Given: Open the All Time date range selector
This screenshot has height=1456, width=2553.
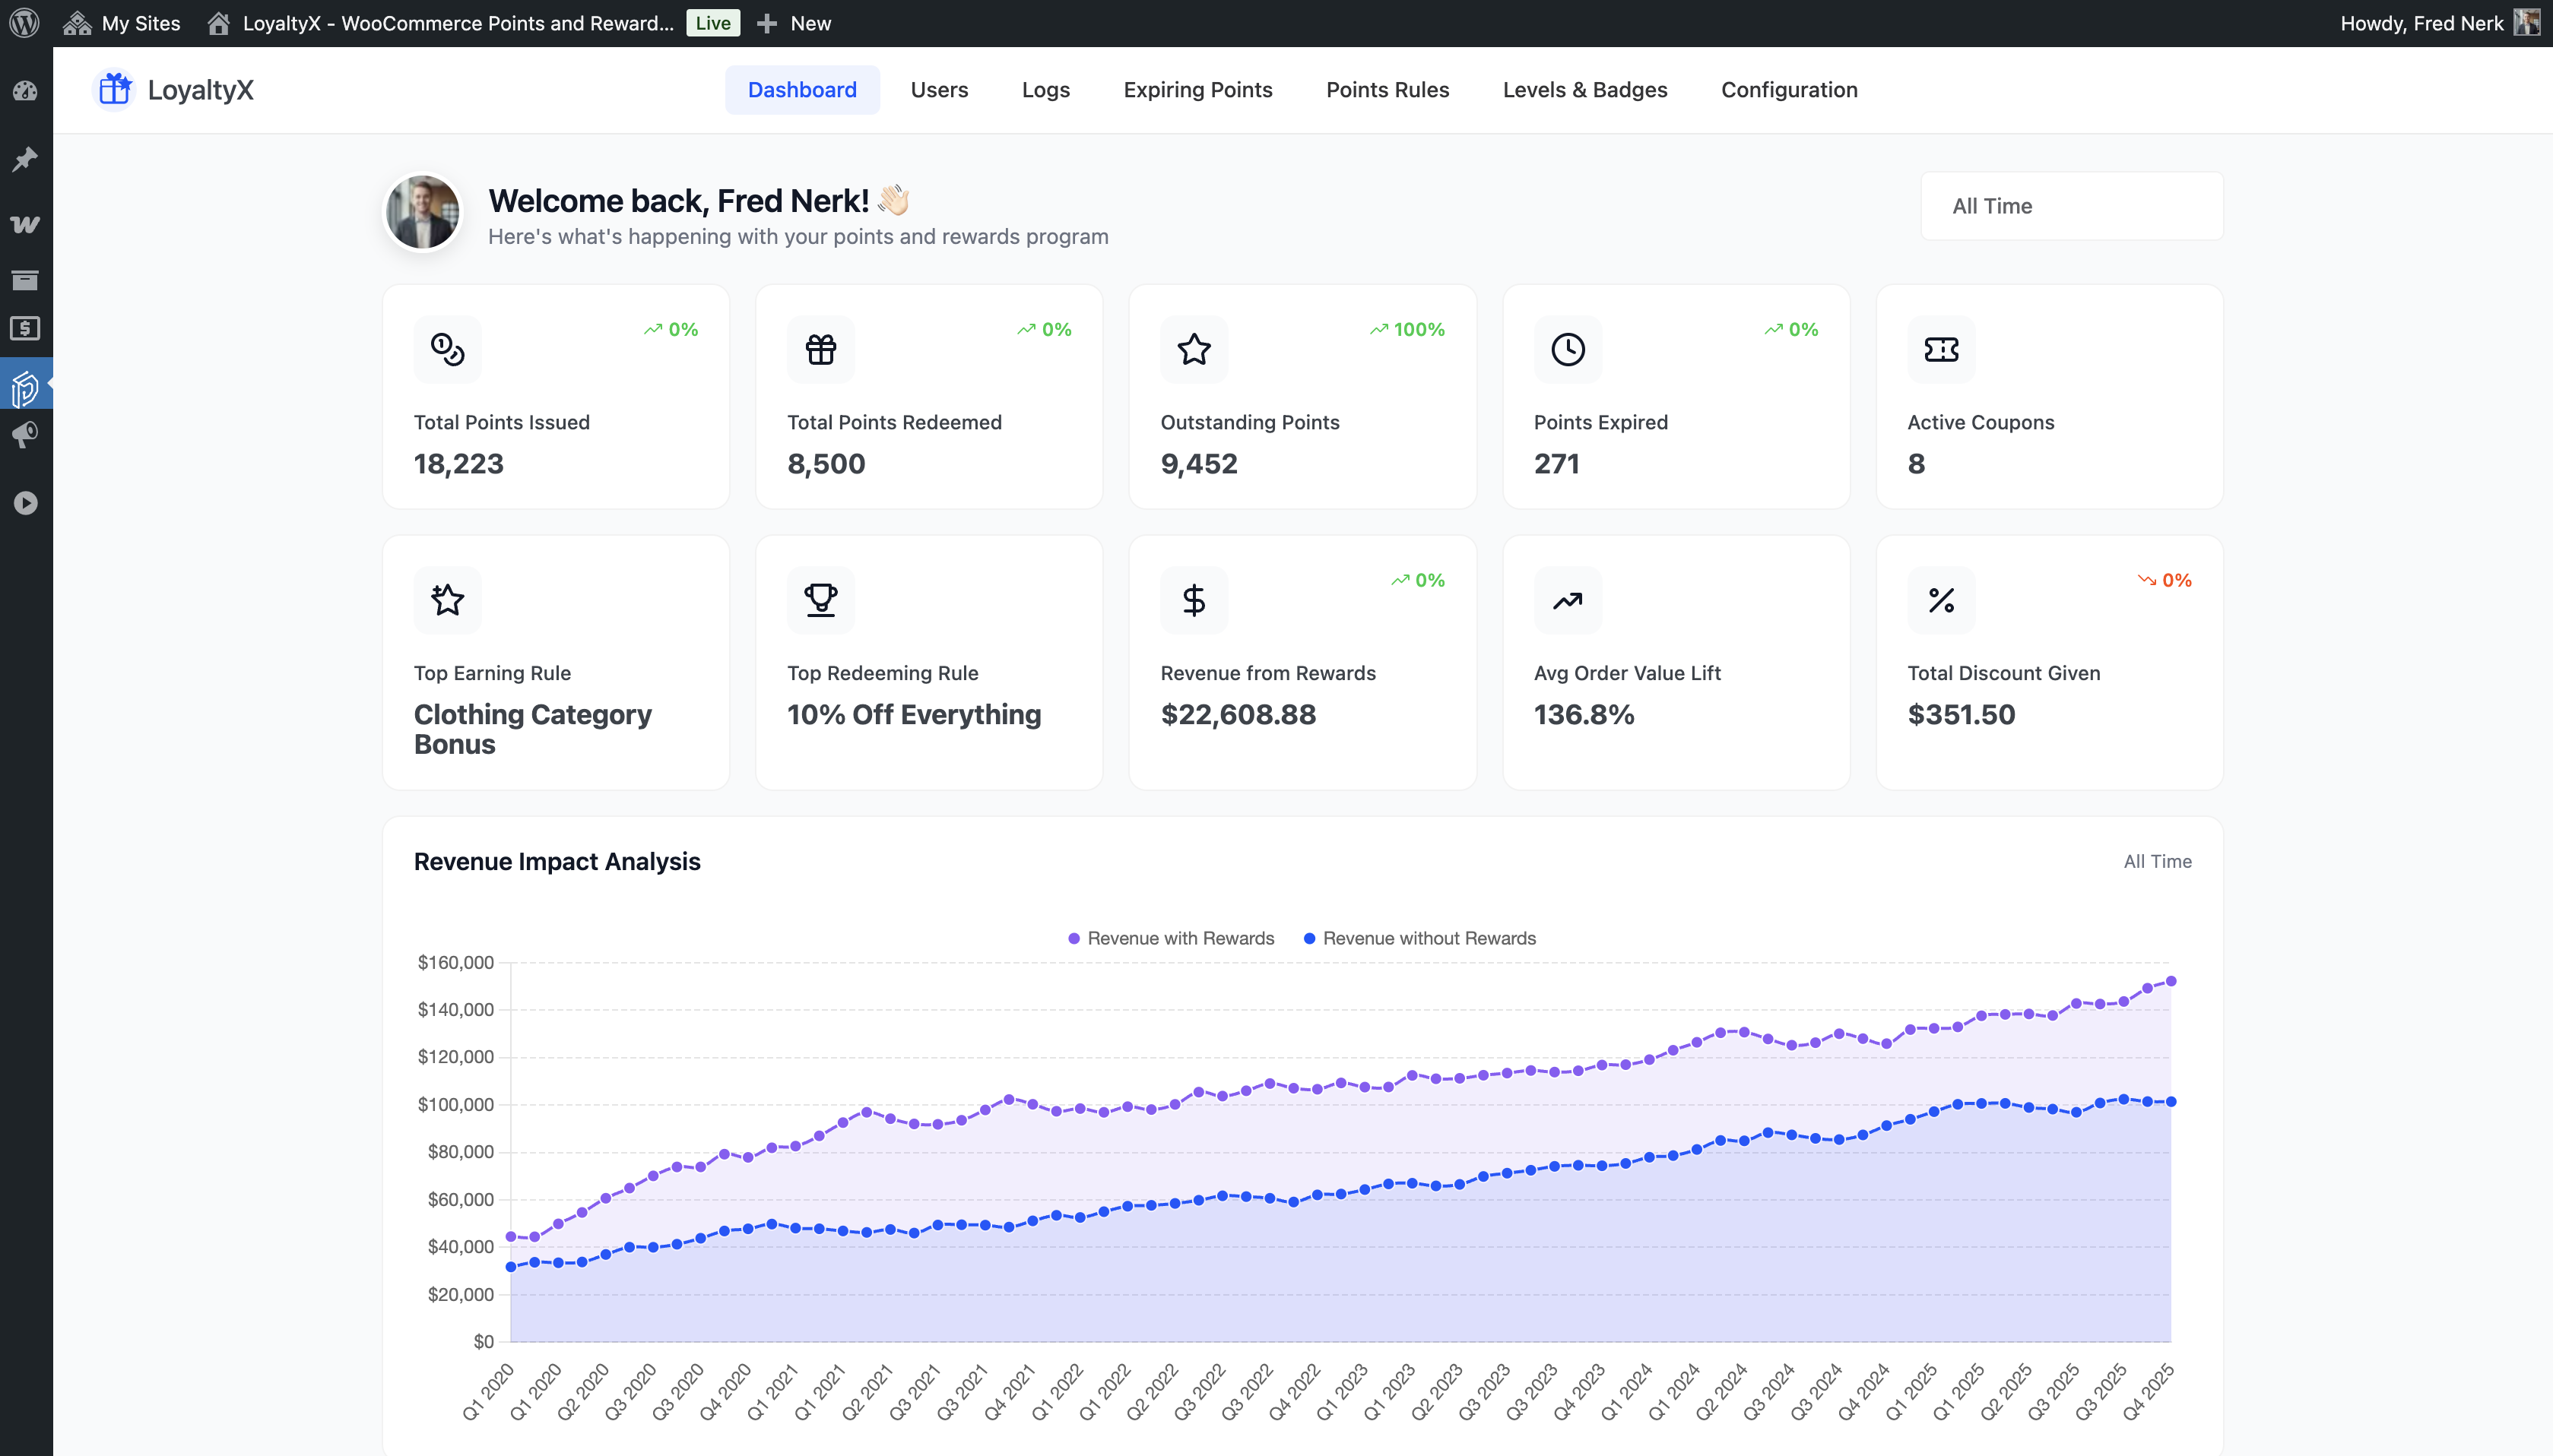Looking at the screenshot, I should (2071, 206).
